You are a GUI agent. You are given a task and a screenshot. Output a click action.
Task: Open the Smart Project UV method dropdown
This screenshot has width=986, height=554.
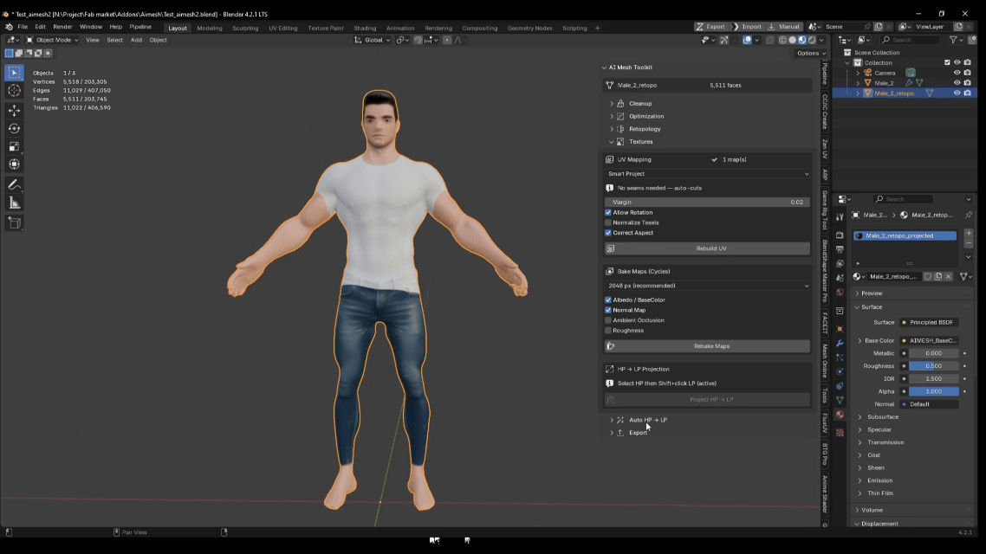pos(707,173)
